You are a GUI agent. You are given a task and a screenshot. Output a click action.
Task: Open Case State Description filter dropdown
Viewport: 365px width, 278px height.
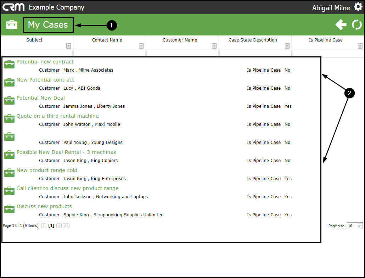tap(287, 46)
